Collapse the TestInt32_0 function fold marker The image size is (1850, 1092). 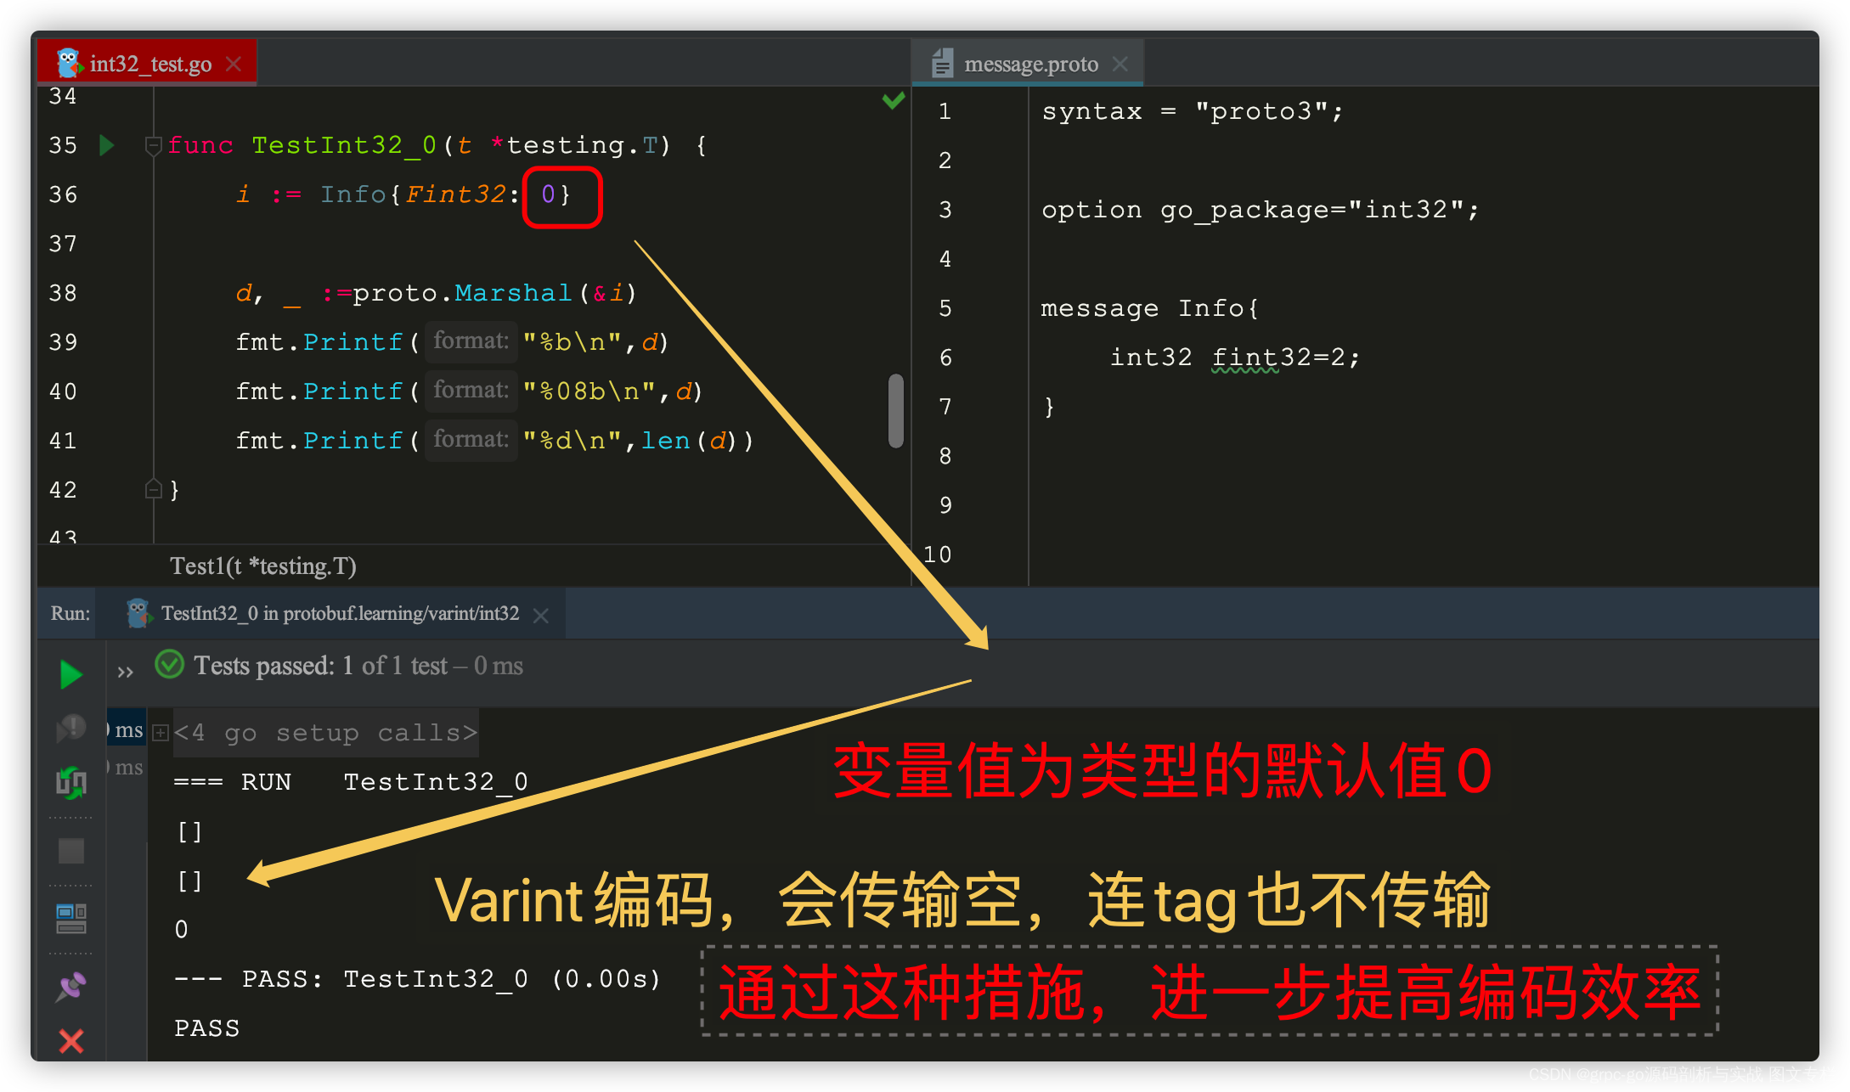click(x=153, y=145)
